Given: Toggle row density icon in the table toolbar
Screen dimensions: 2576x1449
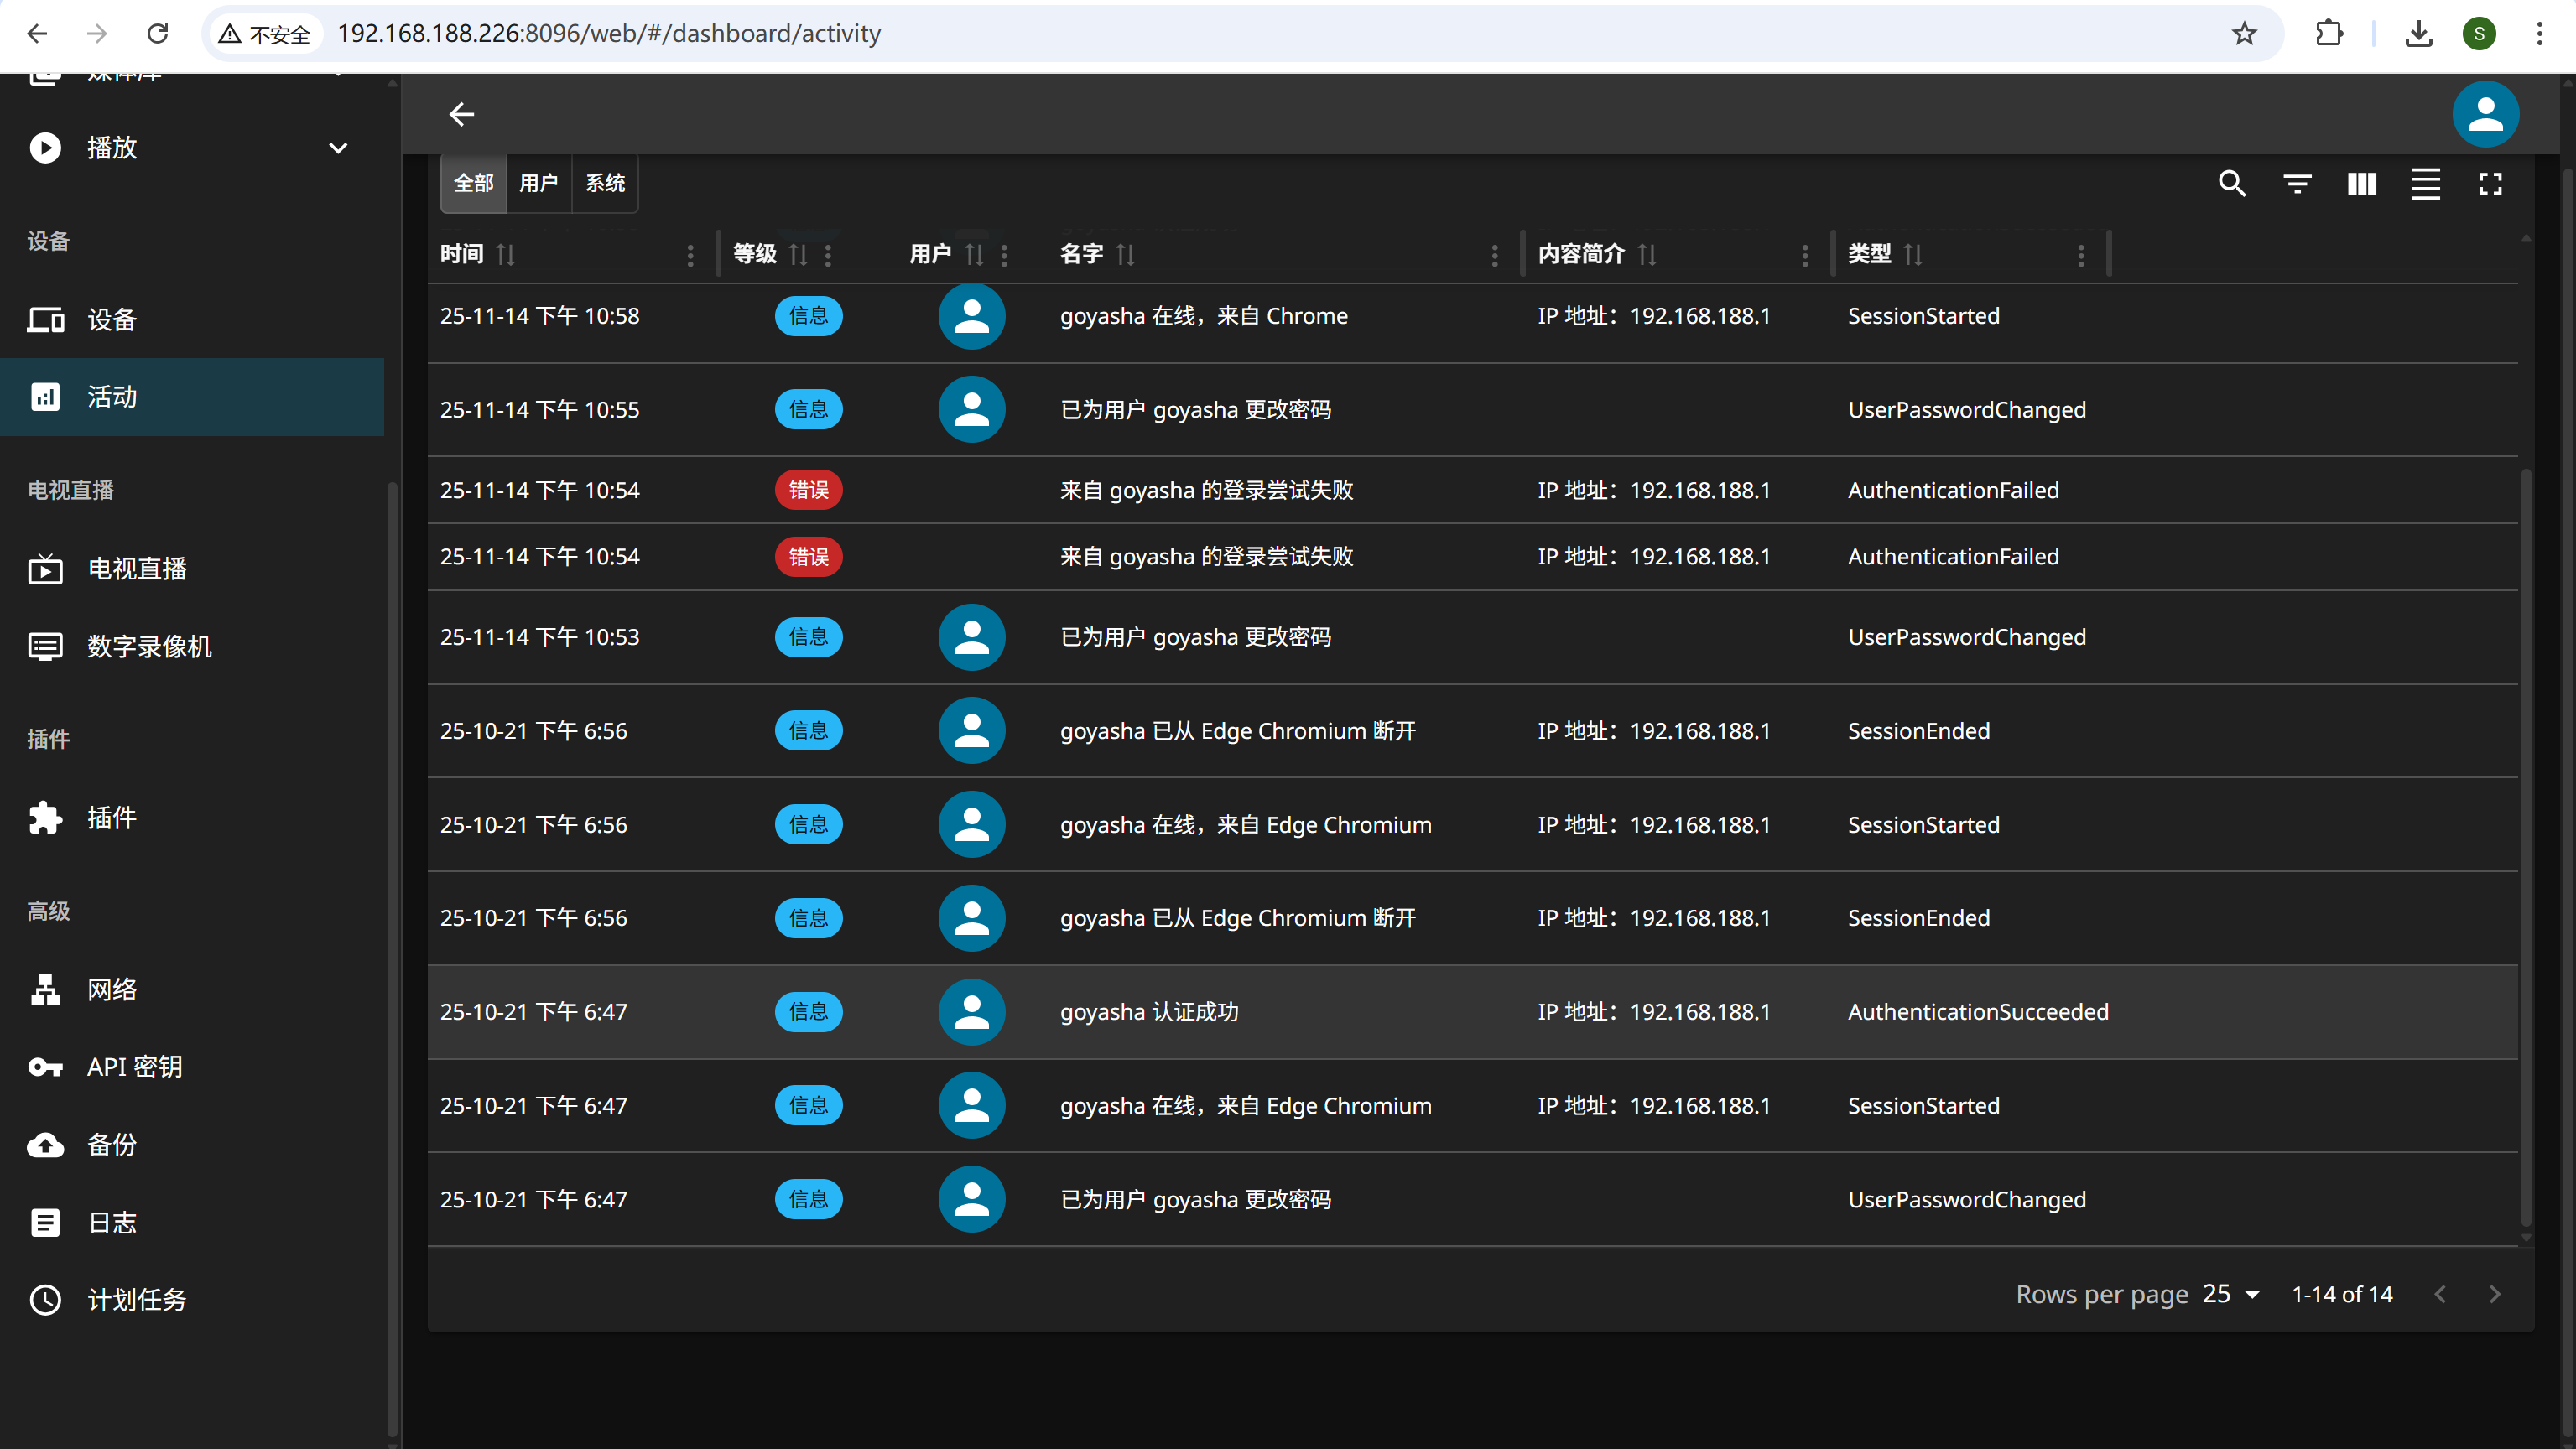Looking at the screenshot, I should (2426, 184).
